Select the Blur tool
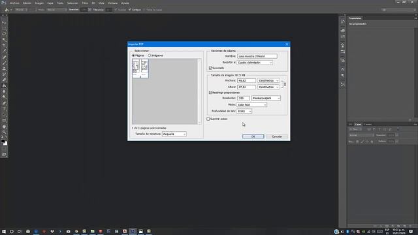 click(x=4, y=91)
